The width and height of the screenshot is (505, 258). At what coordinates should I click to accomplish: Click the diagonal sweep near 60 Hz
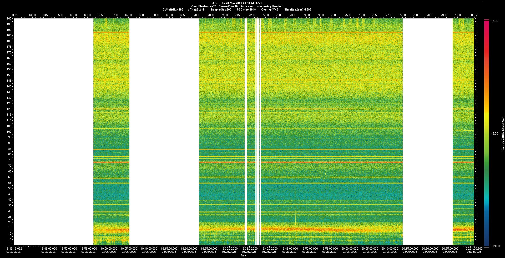pos(325,175)
